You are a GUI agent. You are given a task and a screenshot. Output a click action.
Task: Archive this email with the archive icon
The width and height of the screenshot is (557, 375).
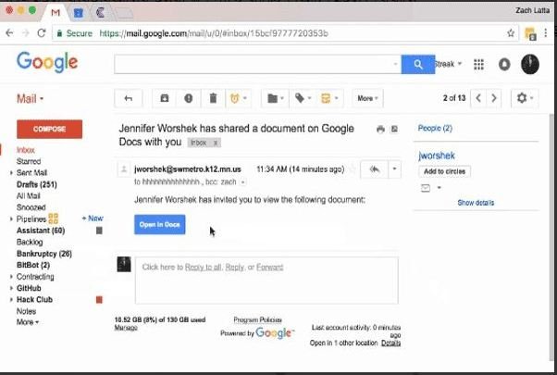point(164,98)
